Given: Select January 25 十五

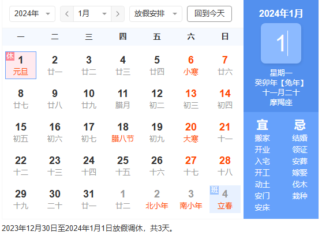Looking at the screenshot, I should coord(123,166).
